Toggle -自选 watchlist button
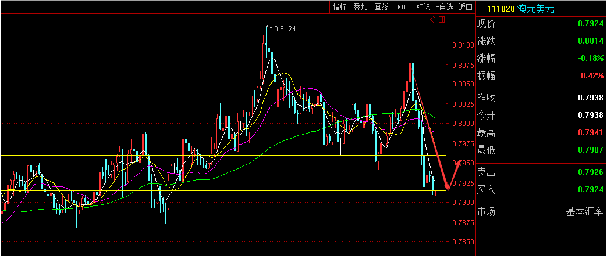The height and width of the screenshot is (256, 607). 444,7
